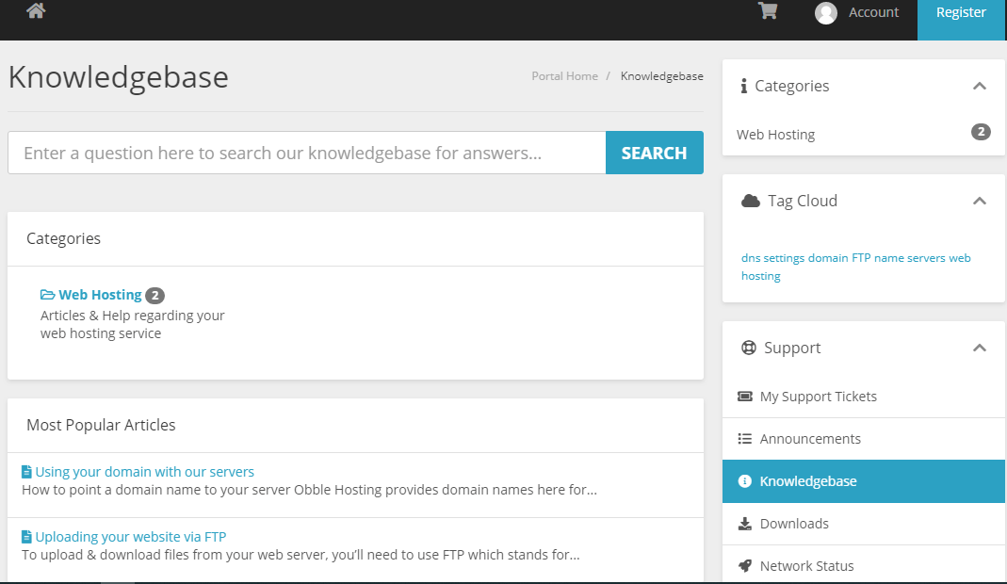Image resolution: width=1007 pixels, height=584 pixels.
Task: Select the domain tag
Action: point(828,258)
